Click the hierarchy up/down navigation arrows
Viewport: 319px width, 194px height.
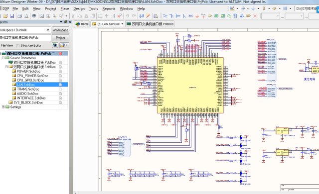point(142,16)
